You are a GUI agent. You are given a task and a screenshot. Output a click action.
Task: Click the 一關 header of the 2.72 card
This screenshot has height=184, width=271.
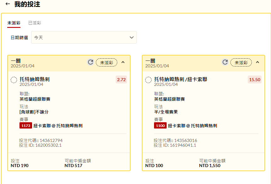16,60
